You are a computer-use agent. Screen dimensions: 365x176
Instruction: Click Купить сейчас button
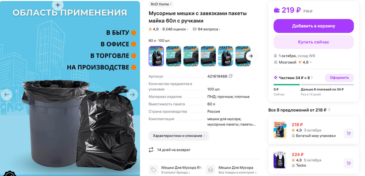click(x=313, y=42)
